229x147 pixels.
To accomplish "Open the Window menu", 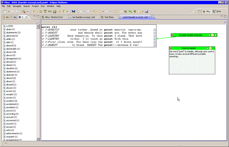I will [x=51, y=6].
